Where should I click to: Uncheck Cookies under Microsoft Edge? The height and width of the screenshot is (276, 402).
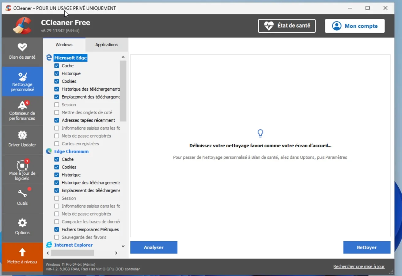(x=57, y=81)
